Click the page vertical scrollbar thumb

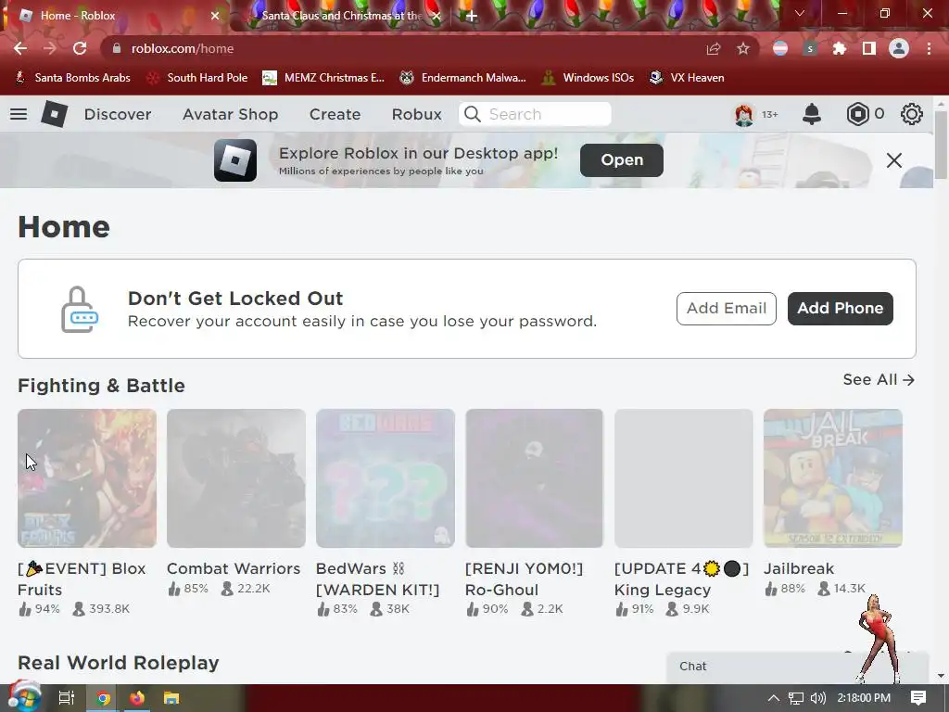[941, 146]
